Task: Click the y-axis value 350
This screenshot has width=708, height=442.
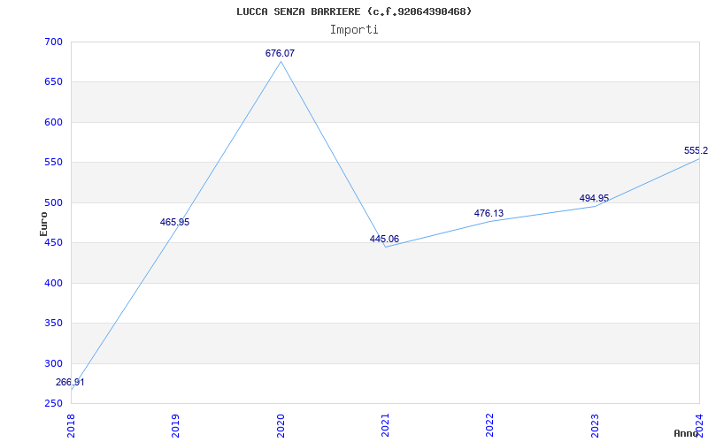Action: coord(53,324)
